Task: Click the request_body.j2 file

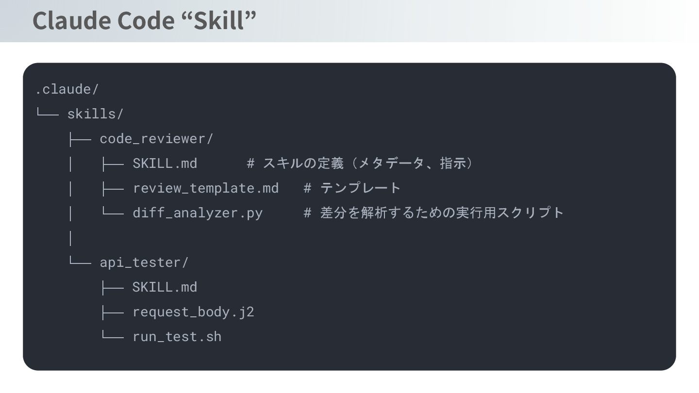Action: 193,312
